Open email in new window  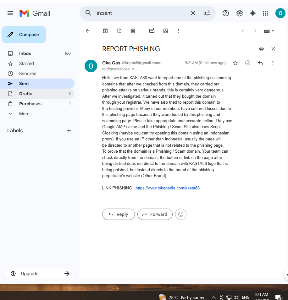[273, 49]
